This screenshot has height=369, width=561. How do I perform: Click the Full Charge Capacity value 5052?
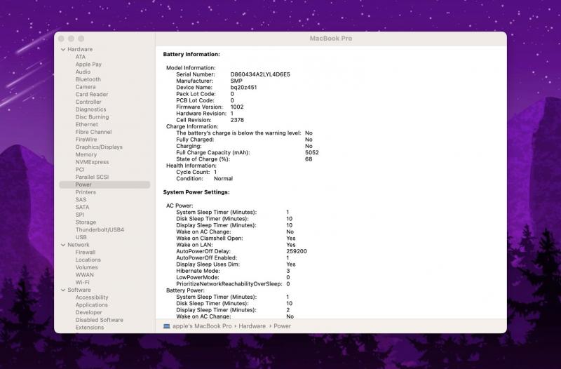(312, 152)
